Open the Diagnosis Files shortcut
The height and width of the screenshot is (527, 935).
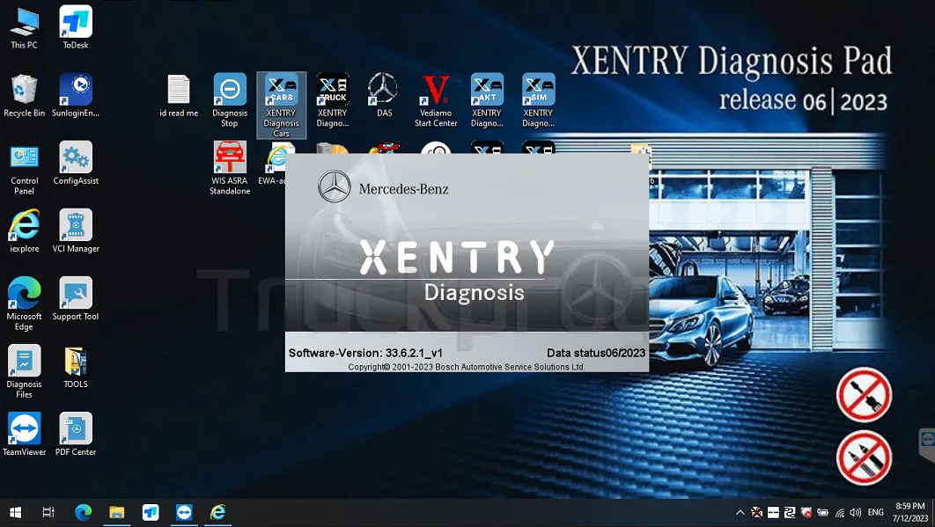pos(25,372)
